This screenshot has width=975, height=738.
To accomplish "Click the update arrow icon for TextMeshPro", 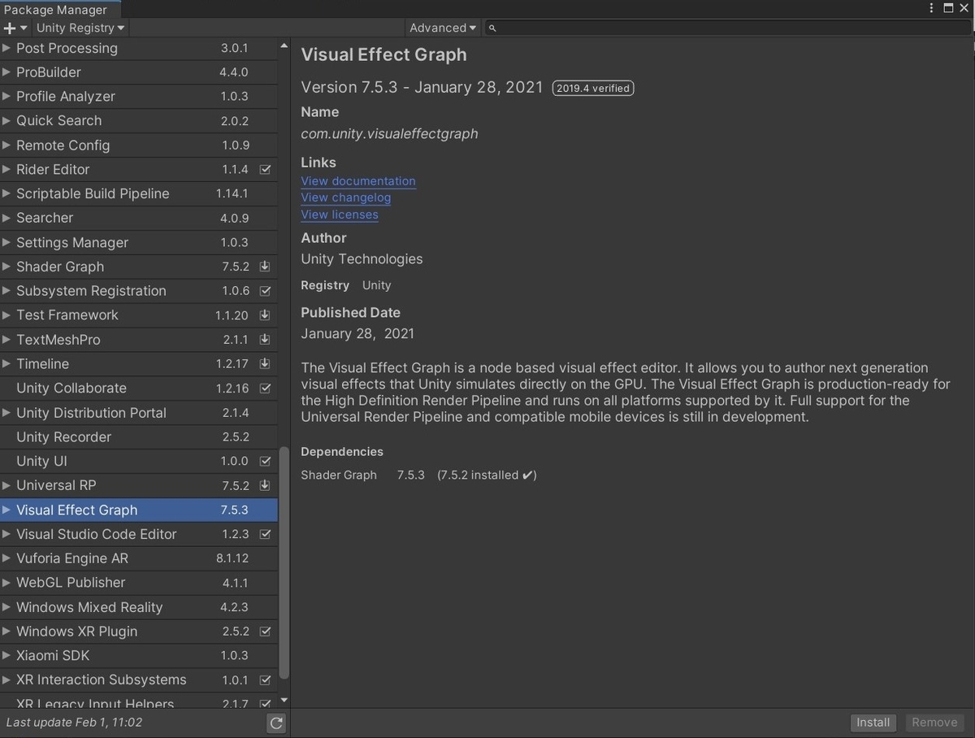I will [x=265, y=340].
